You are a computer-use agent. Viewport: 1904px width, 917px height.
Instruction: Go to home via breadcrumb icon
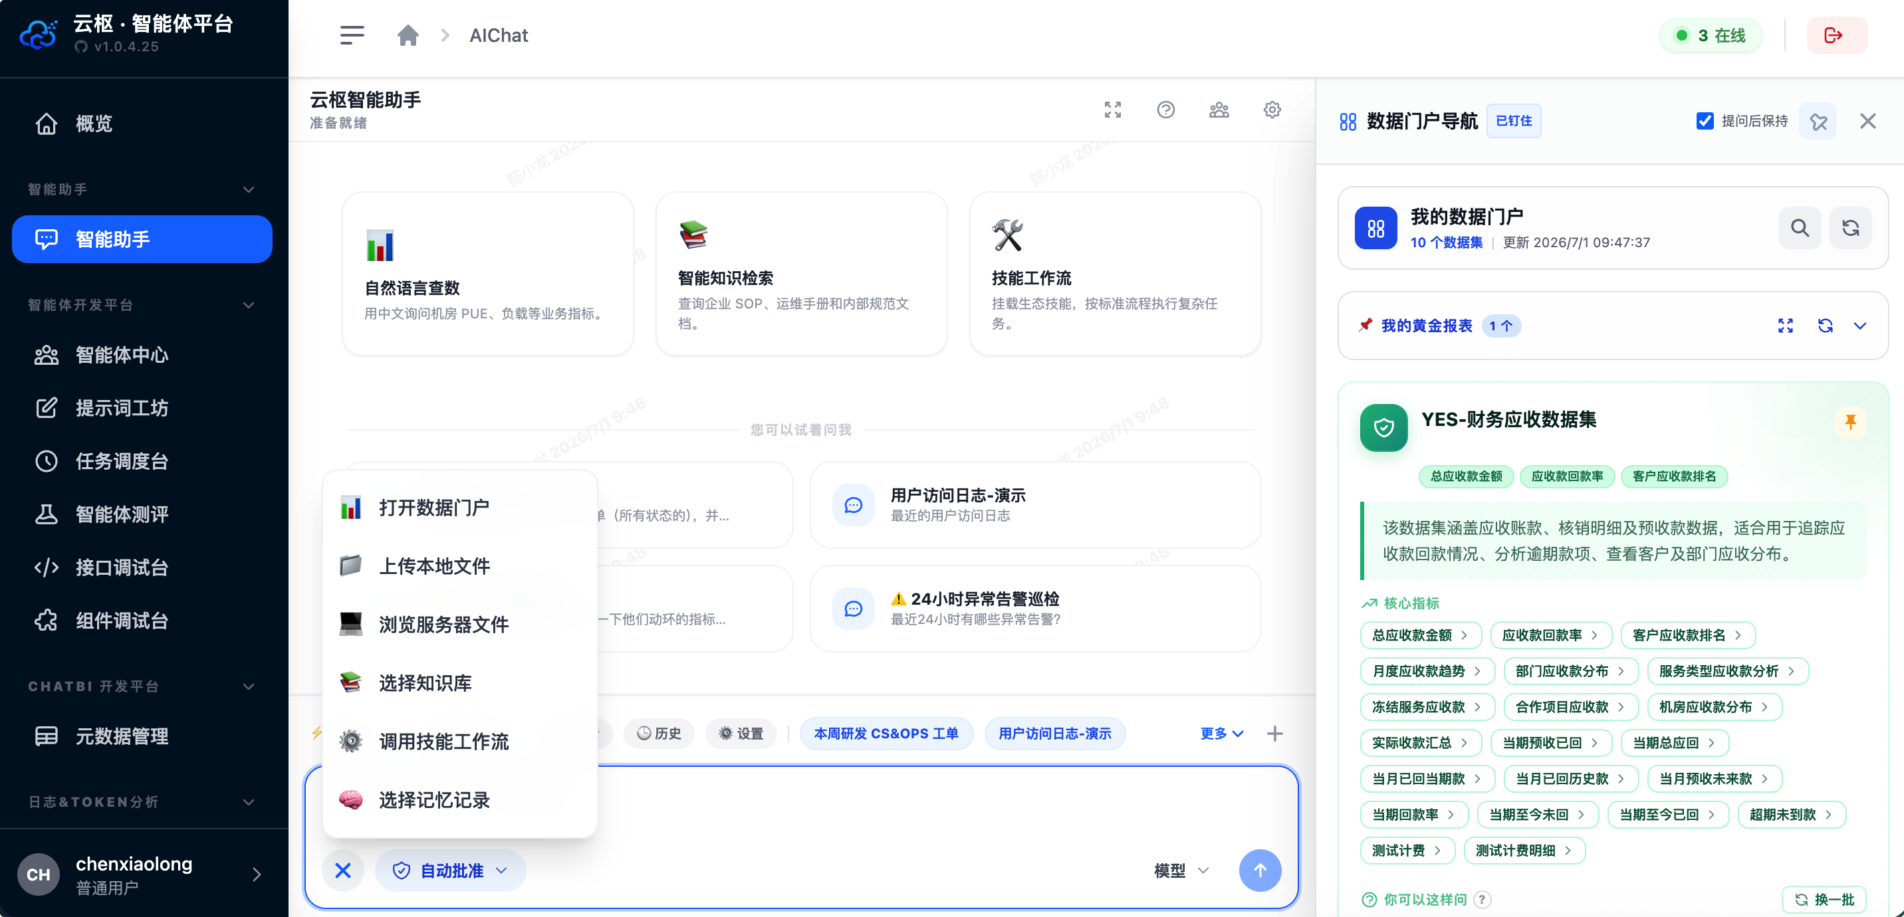pos(408,35)
